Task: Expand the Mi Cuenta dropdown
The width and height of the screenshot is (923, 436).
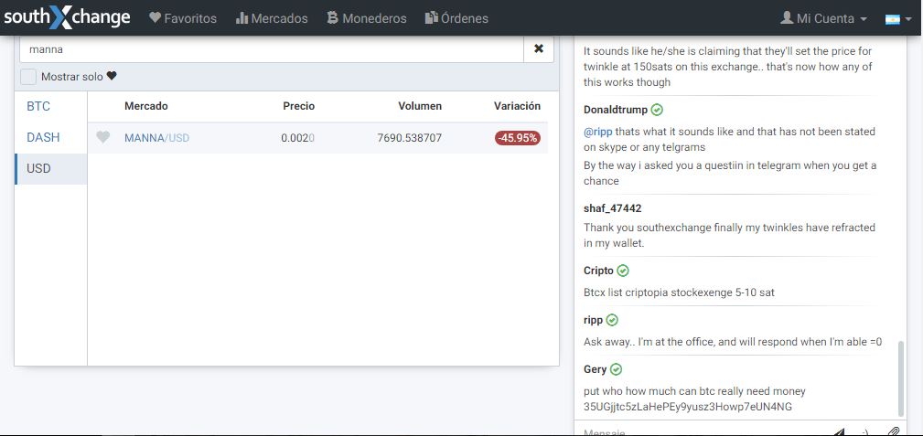Action: point(823,18)
